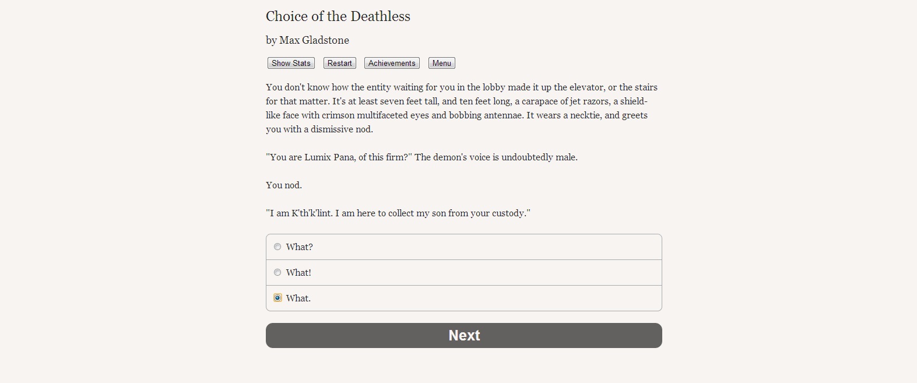Click the "What?" option label text
This screenshot has width=917, height=383.
point(299,247)
